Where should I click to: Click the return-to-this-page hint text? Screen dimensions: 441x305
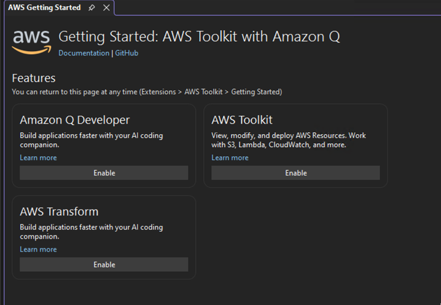tap(147, 92)
